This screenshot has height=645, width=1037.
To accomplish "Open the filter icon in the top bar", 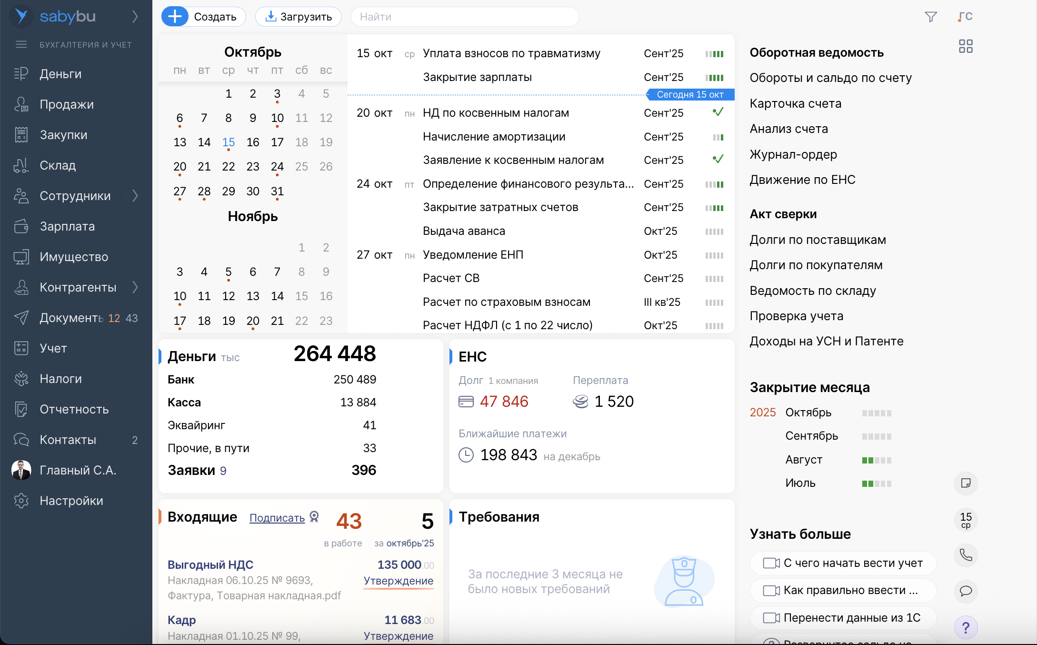I will tap(932, 16).
